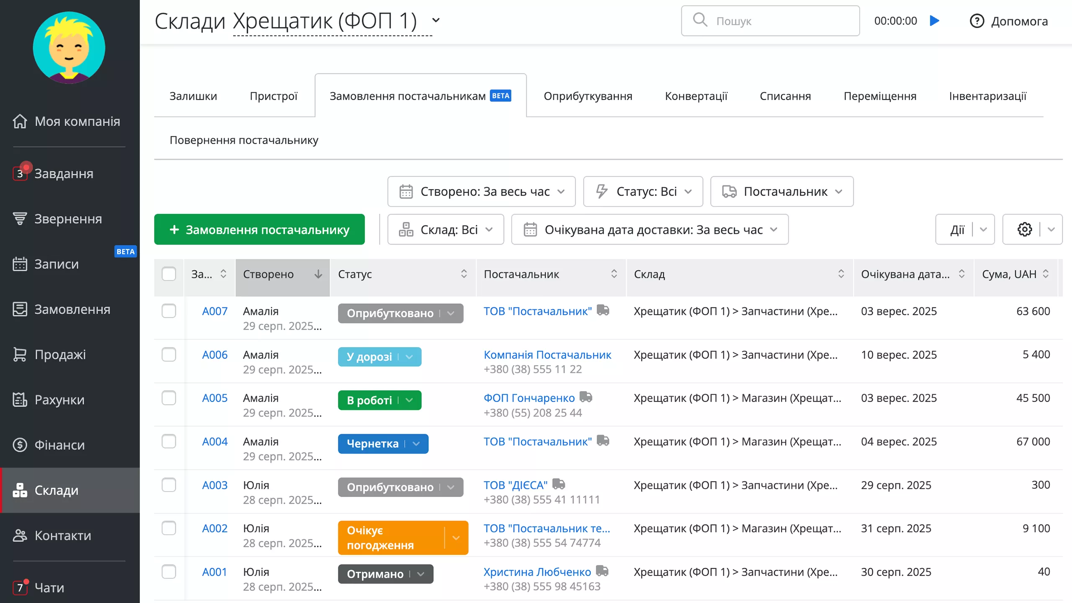1072x603 pixels.
Task: Open table settings via the gear icon
Action: click(x=1025, y=229)
